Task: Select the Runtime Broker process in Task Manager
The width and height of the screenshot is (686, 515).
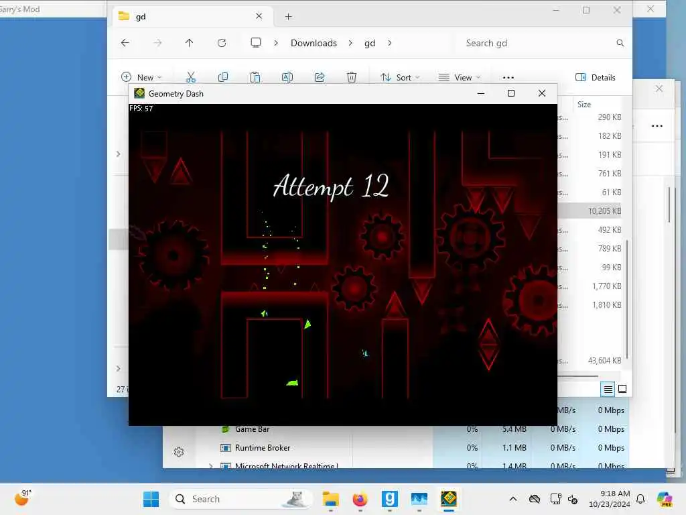Action: [x=263, y=447]
